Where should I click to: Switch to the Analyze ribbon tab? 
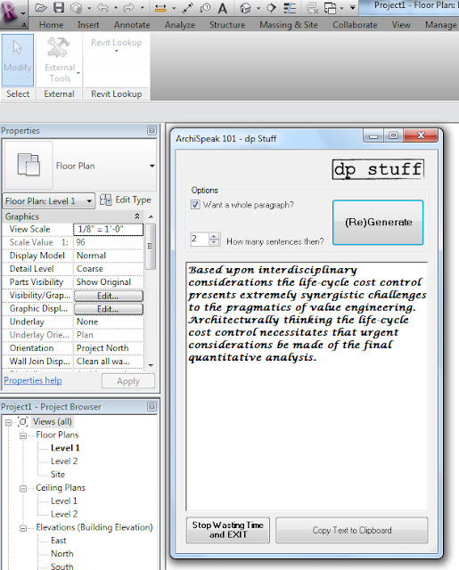pos(180,25)
